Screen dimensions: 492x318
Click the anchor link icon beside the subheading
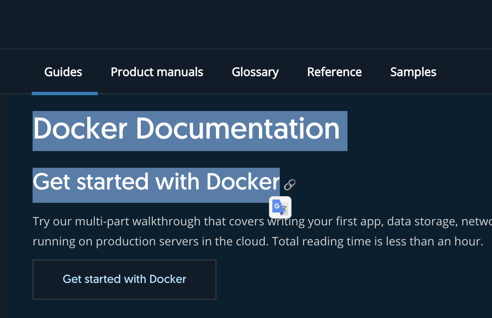pyautogui.click(x=289, y=184)
